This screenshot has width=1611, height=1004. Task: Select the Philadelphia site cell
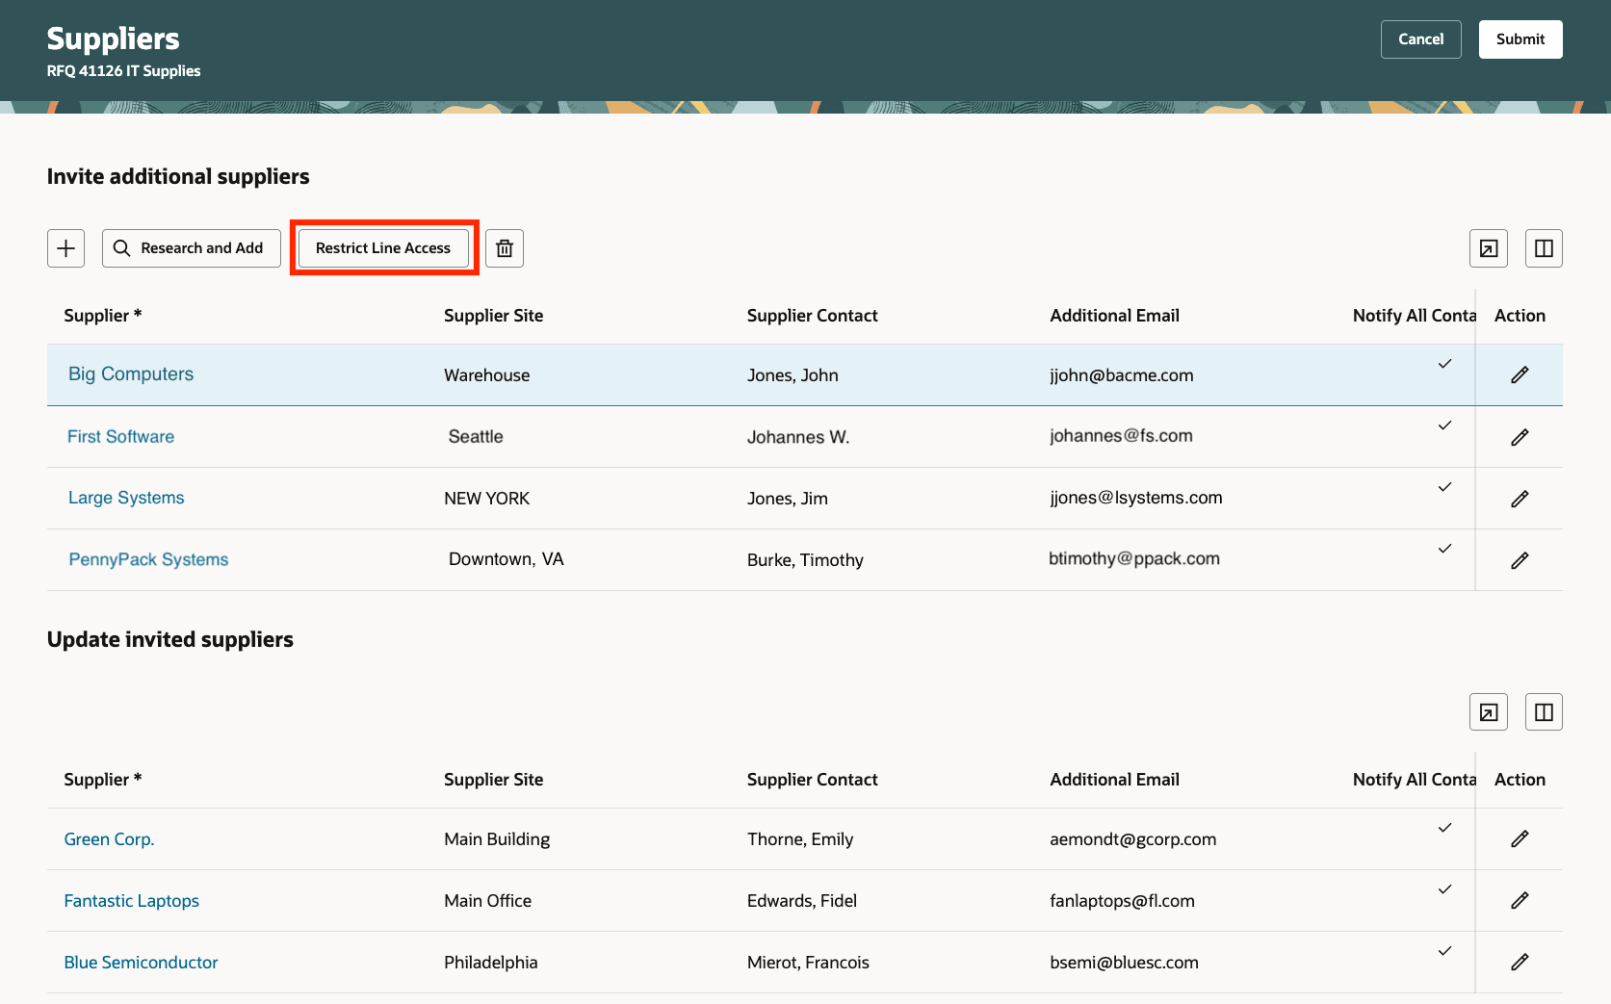(490, 963)
